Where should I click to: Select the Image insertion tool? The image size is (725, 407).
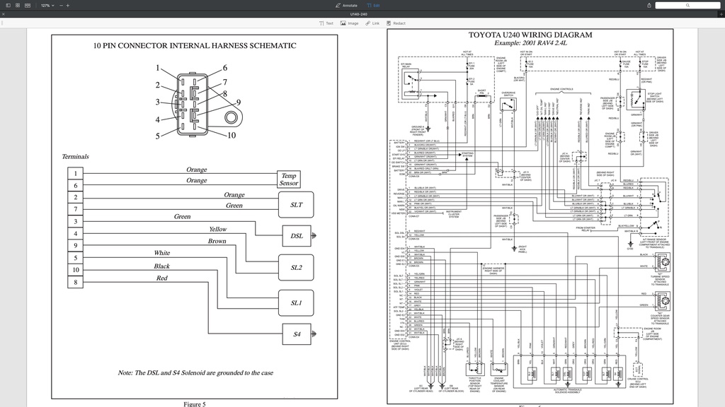pyautogui.click(x=348, y=23)
